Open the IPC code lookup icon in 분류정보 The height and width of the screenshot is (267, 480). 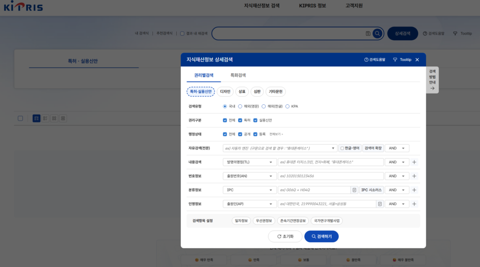click(x=354, y=190)
